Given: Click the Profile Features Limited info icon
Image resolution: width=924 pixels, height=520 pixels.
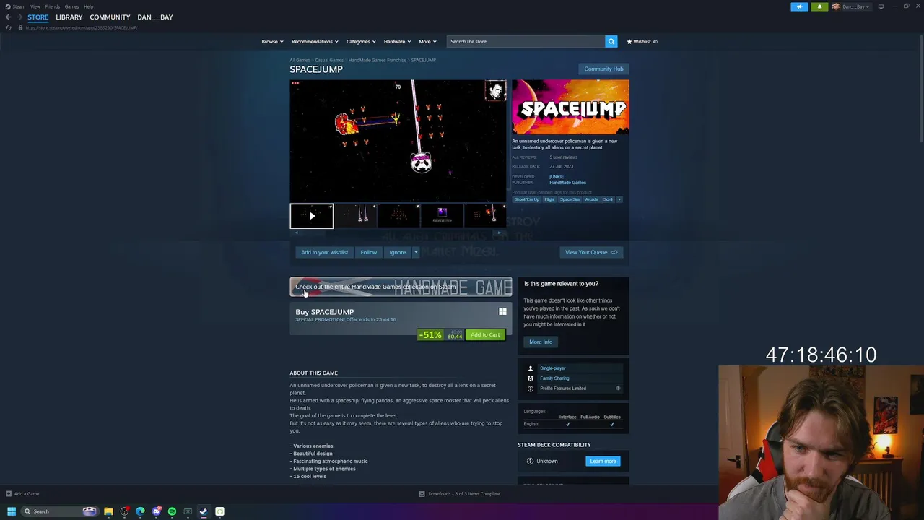Looking at the screenshot, I should (531, 389).
